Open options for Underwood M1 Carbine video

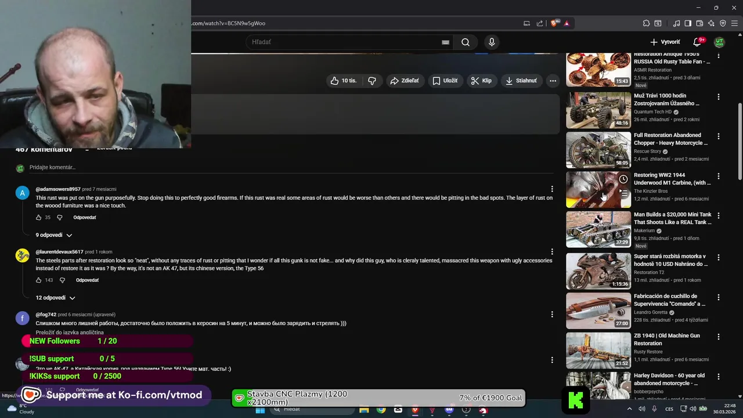pyautogui.click(x=719, y=176)
